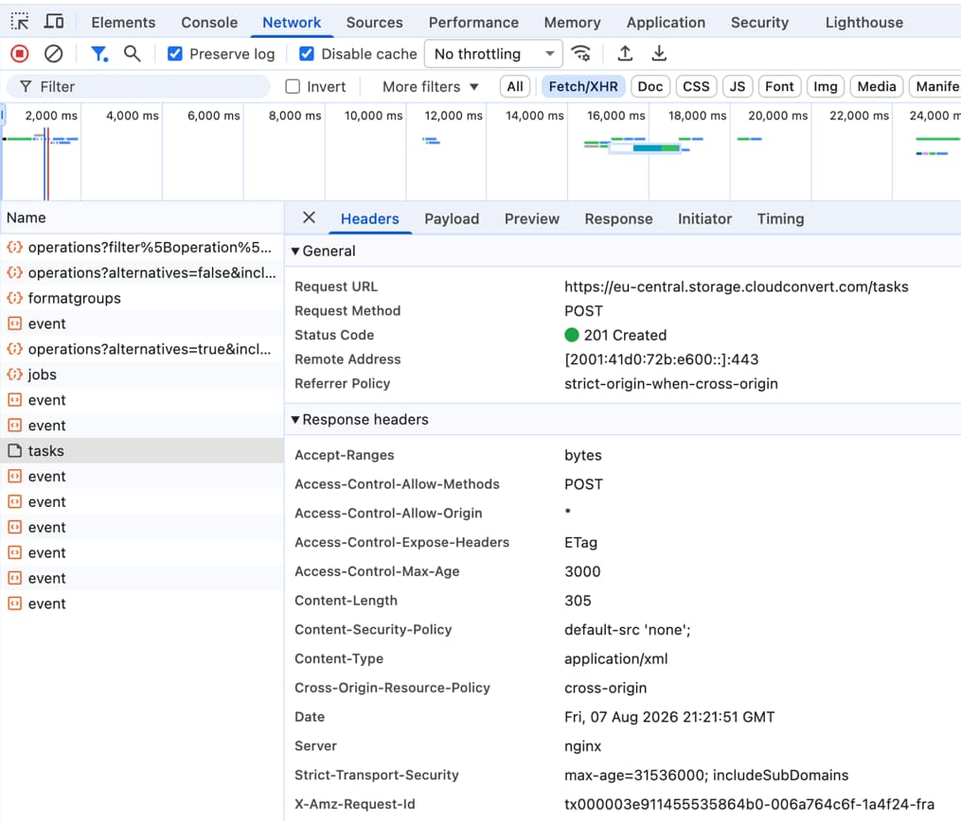961x821 pixels.
Task: Close the request details panel
Action: [x=309, y=218]
